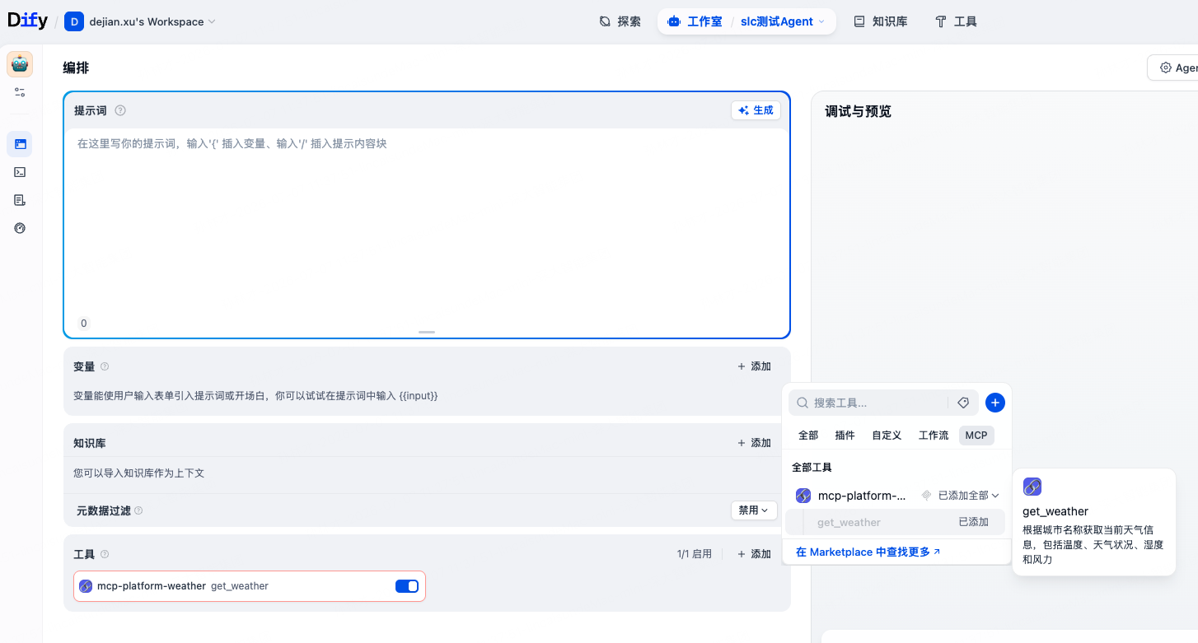The height and width of the screenshot is (643, 1198).
Task: Click the 生成 generate prompt button
Action: (x=756, y=110)
